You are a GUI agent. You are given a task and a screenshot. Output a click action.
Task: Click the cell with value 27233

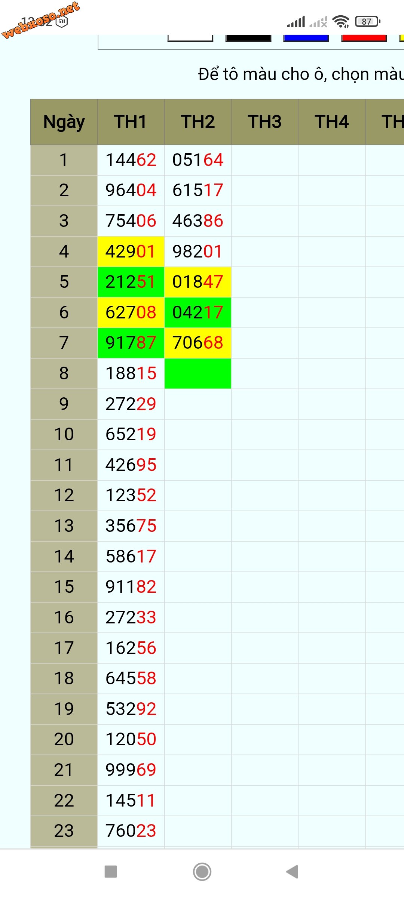(131, 617)
